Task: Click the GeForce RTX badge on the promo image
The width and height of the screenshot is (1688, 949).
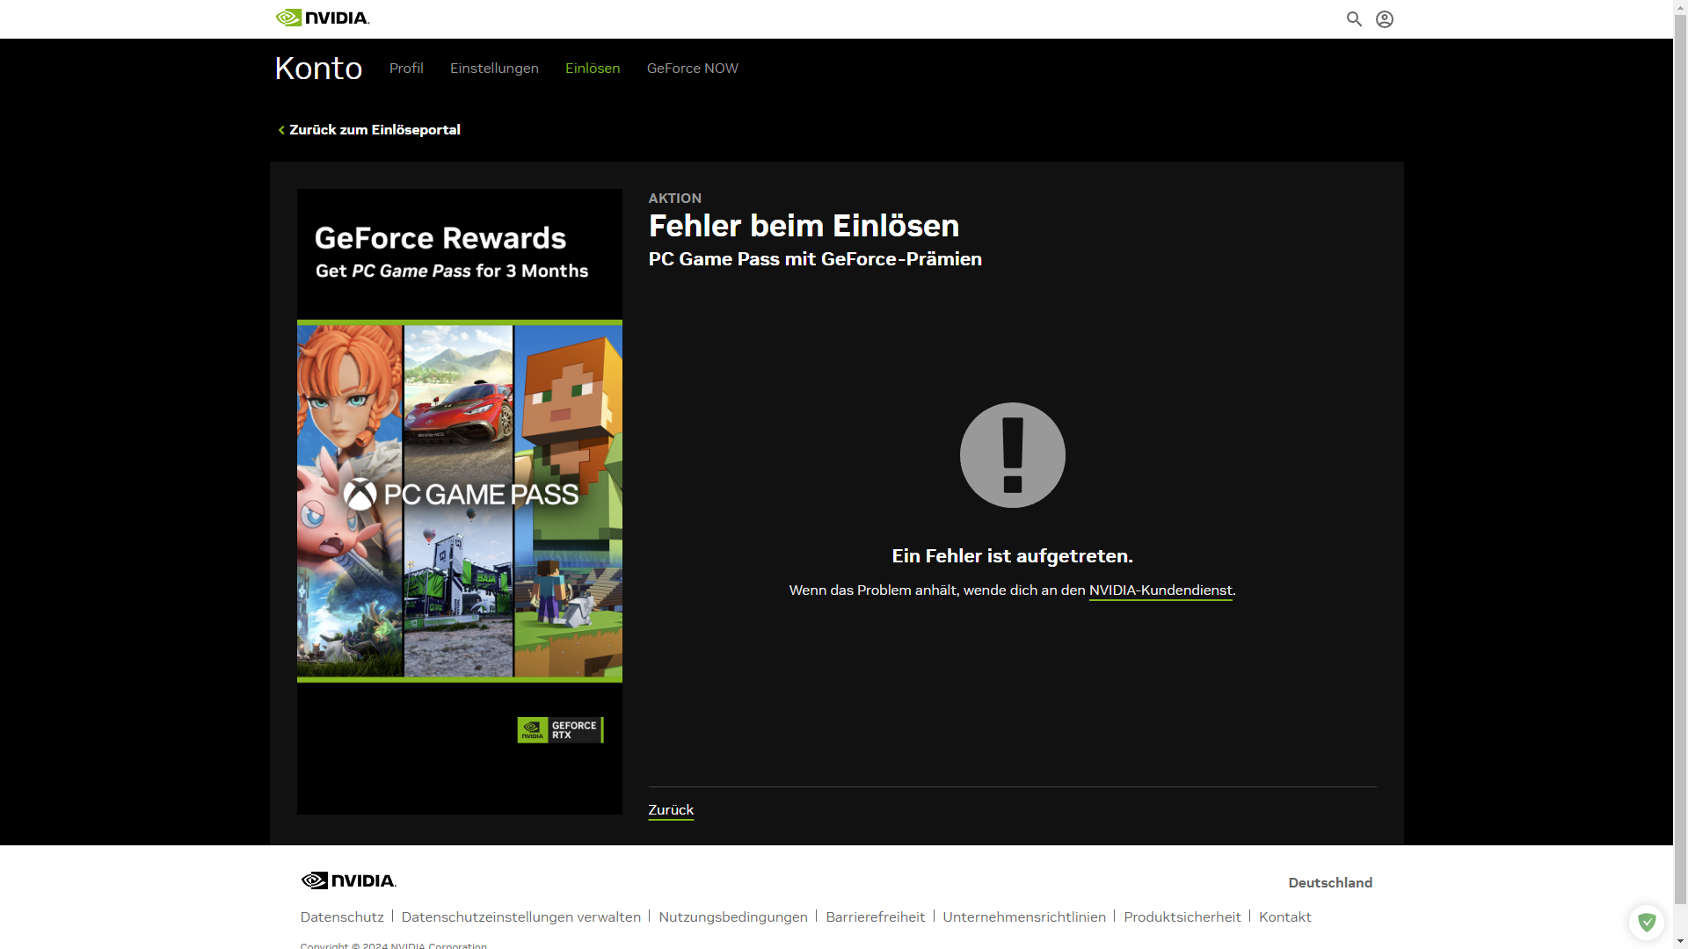Action: tap(560, 729)
